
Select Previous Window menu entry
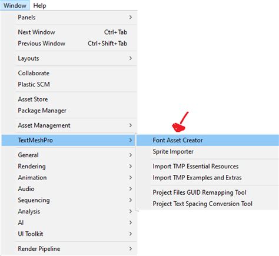coord(69,44)
